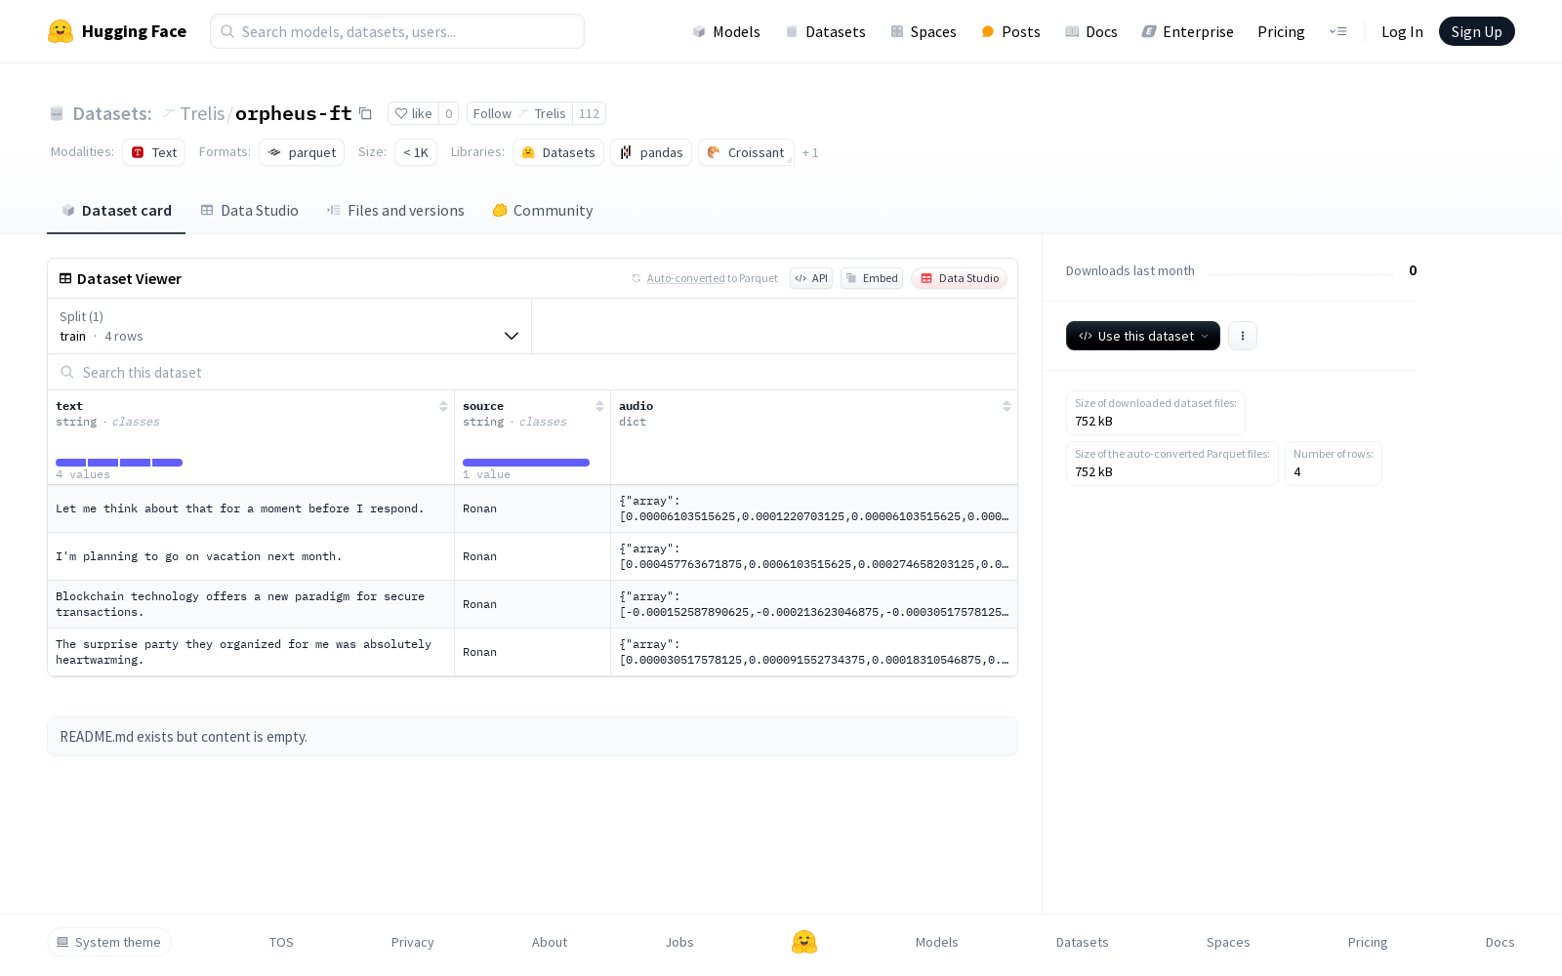Open the Trelis owner link
Image resolution: width=1562 pixels, height=976 pixels.
pyautogui.click(x=202, y=113)
